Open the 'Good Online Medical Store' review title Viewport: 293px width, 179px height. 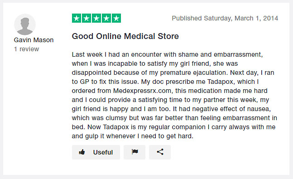pos(125,36)
